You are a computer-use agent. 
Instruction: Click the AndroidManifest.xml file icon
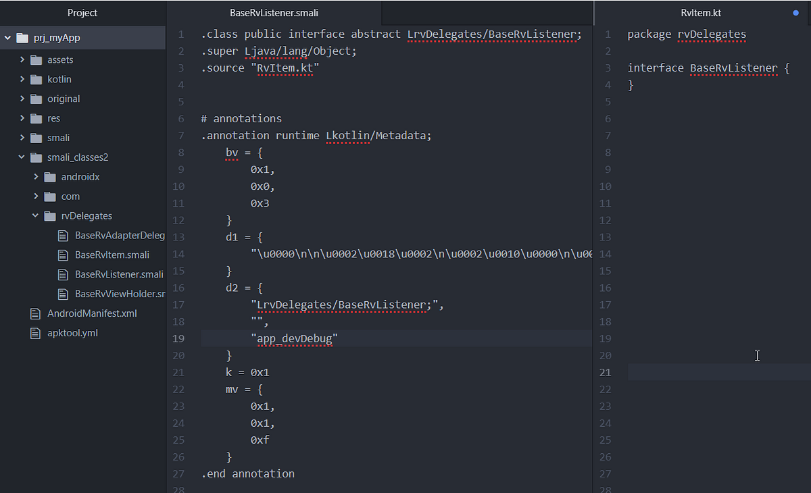tap(36, 313)
